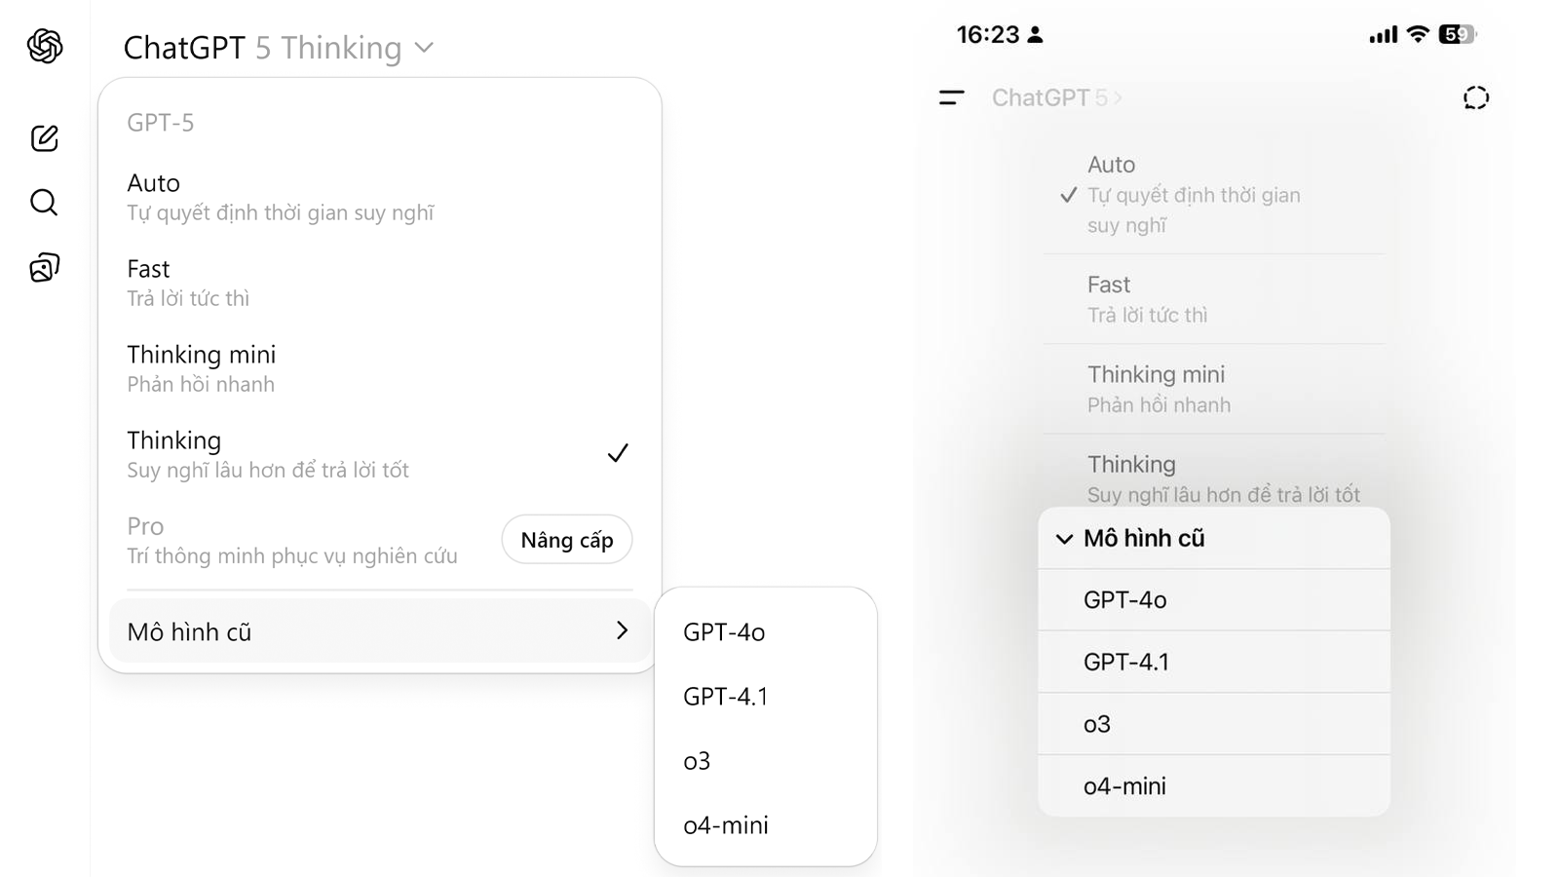This screenshot has width=1559, height=877.
Task: Tap the temporary chat dashed circle icon
Action: click(1476, 97)
